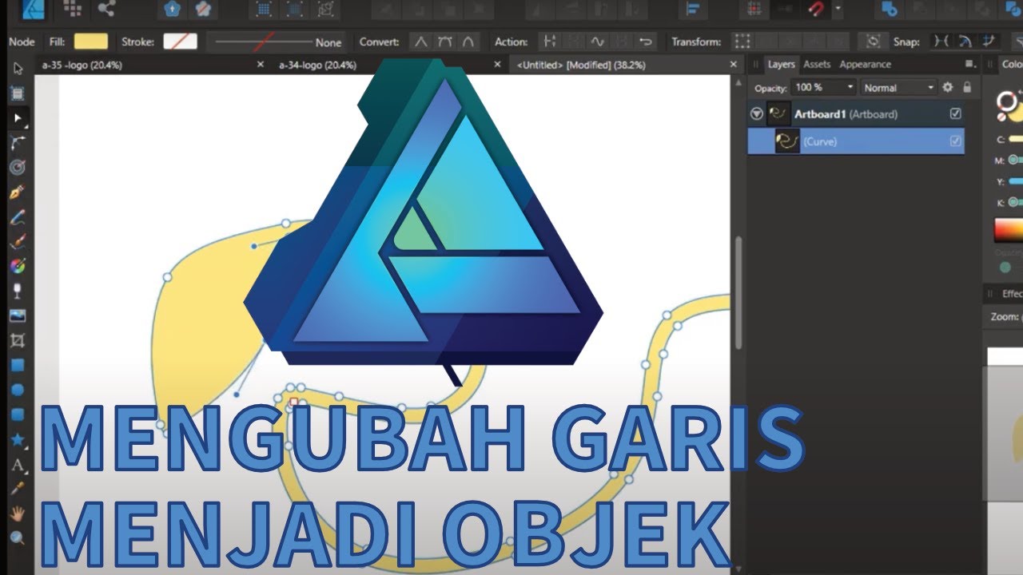Screen dimensions: 1023x575
Task: Open the Appearance panel tab
Action: (865, 65)
